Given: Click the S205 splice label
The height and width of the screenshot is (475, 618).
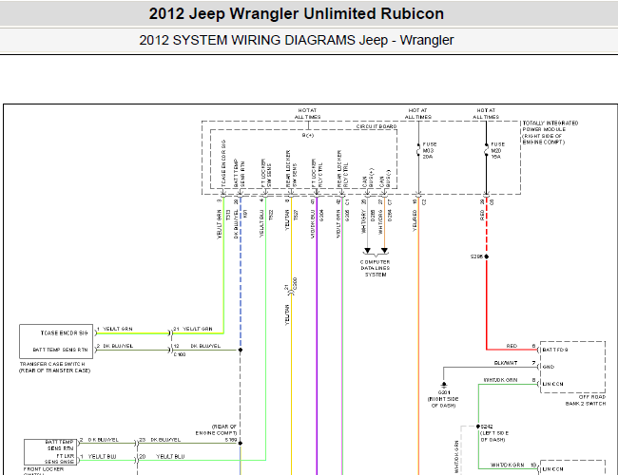Looking at the screenshot, I should 476,256.
